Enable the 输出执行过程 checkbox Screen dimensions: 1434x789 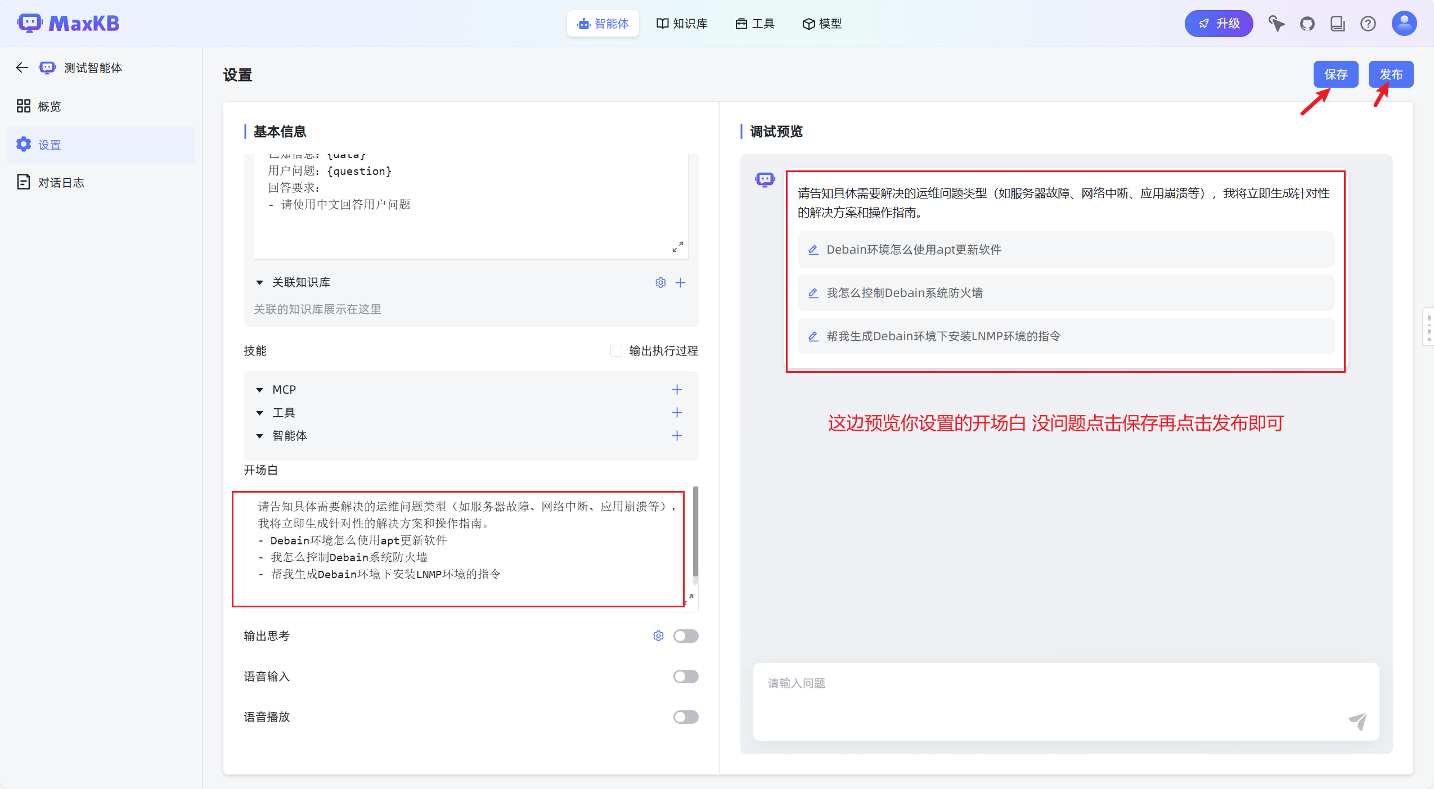click(616, 351)
